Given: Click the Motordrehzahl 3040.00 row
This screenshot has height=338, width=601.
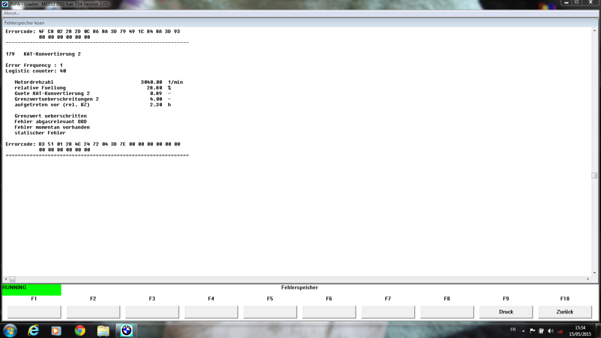Looking at the screenshot, I should tap(99, 82).
